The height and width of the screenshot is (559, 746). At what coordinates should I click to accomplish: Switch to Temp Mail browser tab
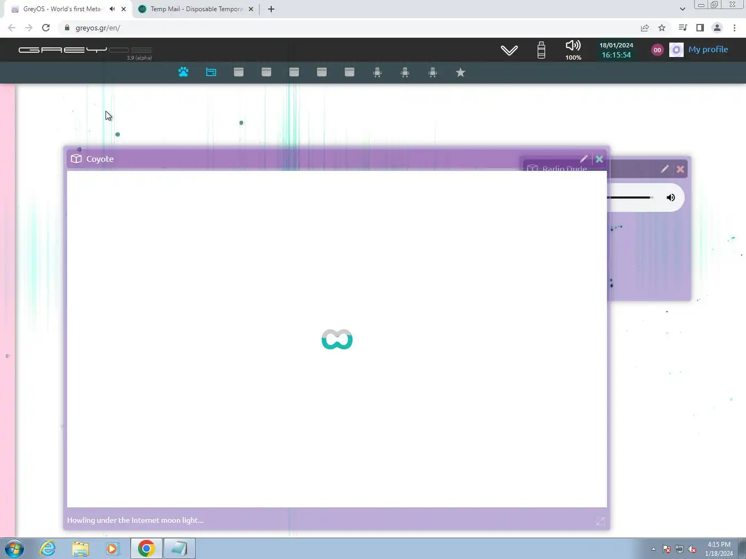tap(196, 9)
